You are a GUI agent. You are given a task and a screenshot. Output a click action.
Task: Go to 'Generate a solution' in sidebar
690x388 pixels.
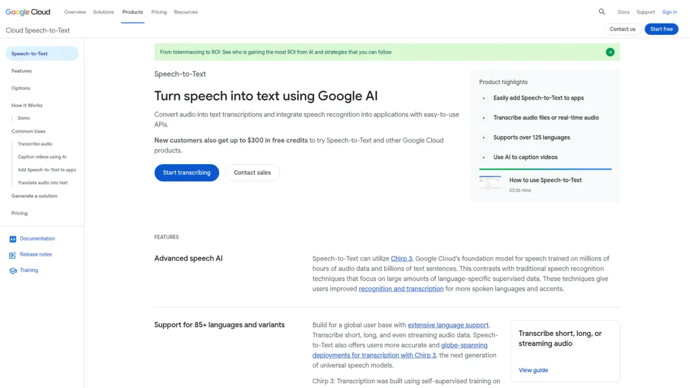click(34, 196)
